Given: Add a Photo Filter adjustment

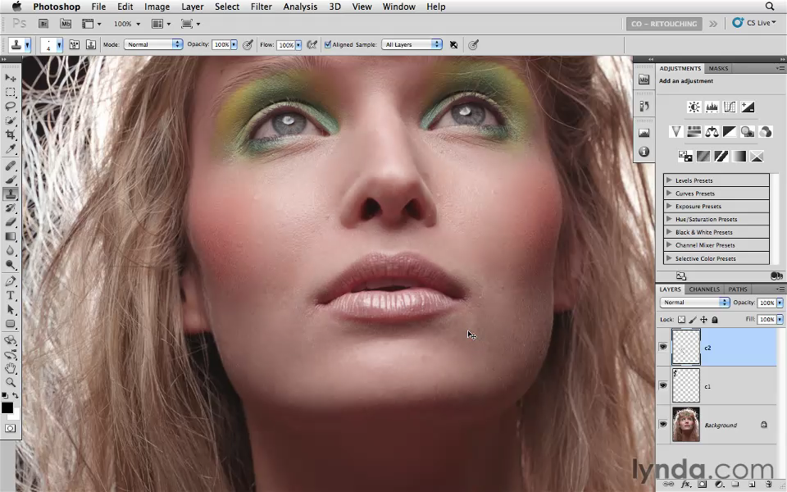Looking at the screenshot, I should point(748,131).
